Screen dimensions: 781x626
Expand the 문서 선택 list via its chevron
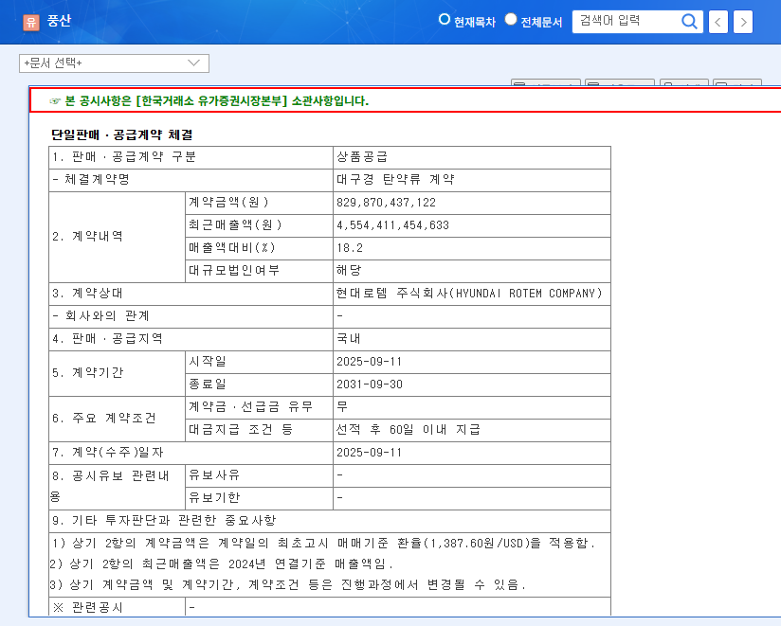coord(192,63)
